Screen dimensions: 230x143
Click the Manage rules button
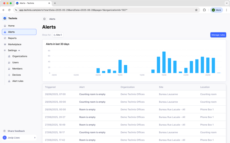click(218, 35)
